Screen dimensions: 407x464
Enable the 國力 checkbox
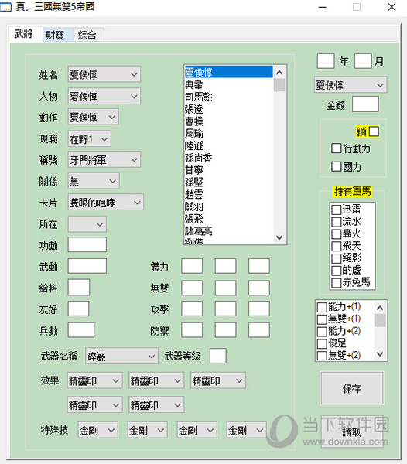coord(337,166)
